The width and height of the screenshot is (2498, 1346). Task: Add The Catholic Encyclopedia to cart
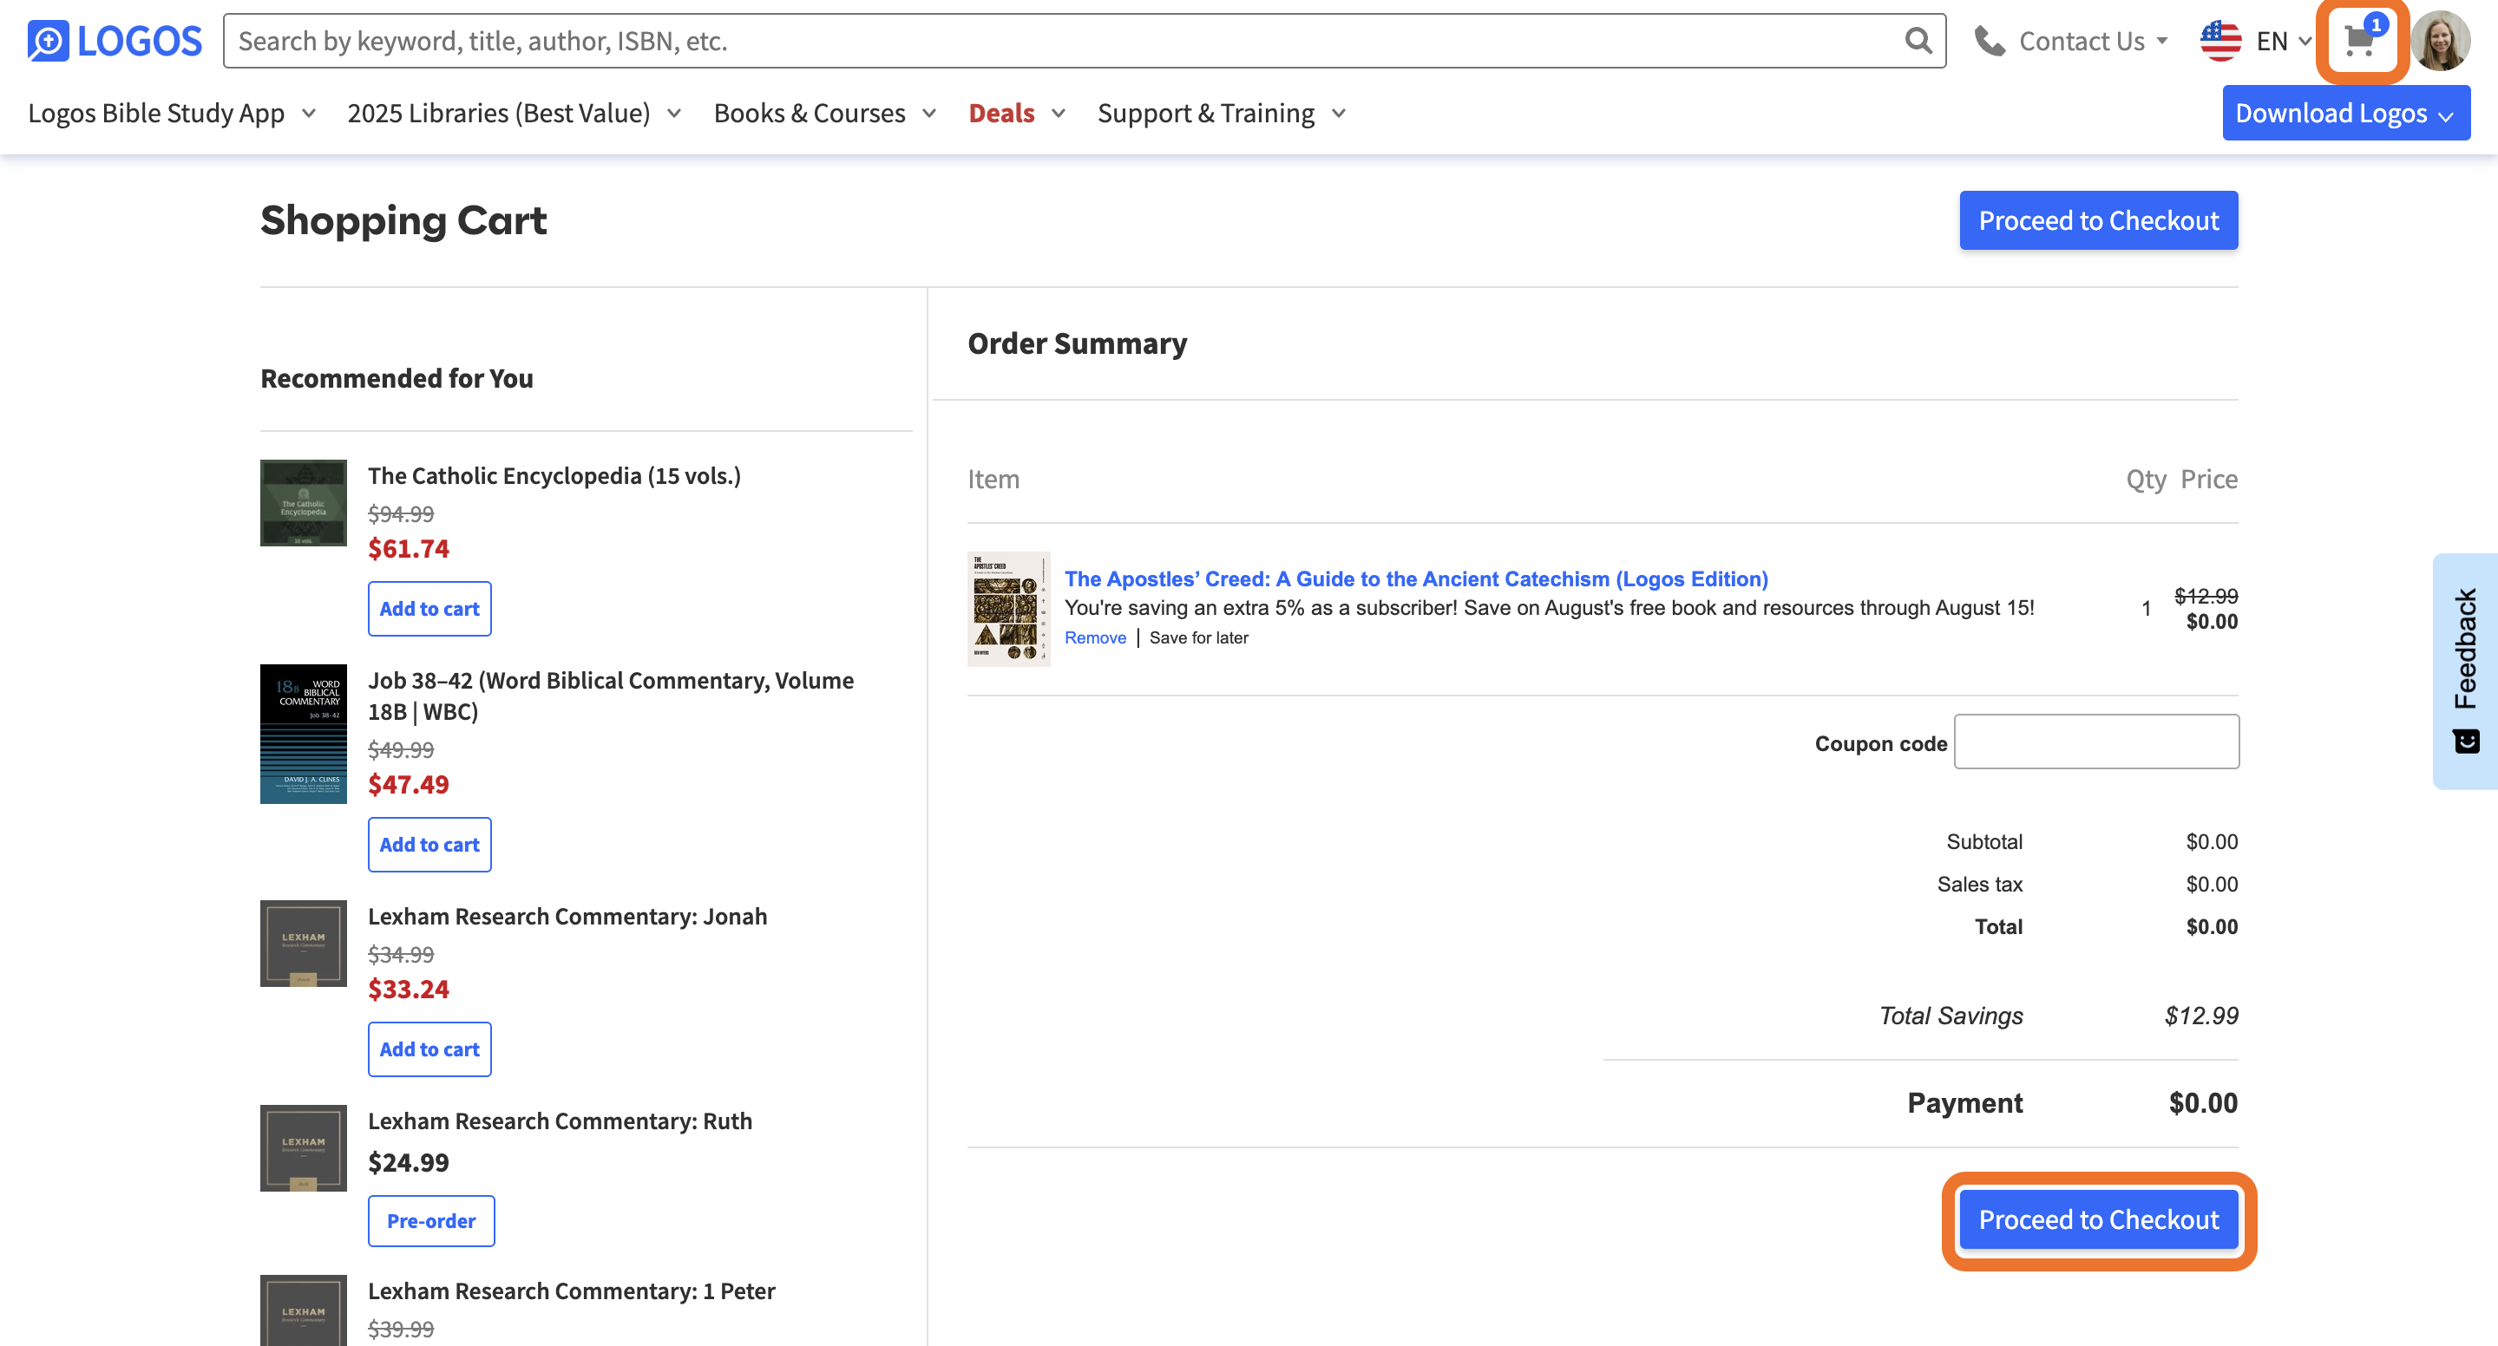(429, 609)
